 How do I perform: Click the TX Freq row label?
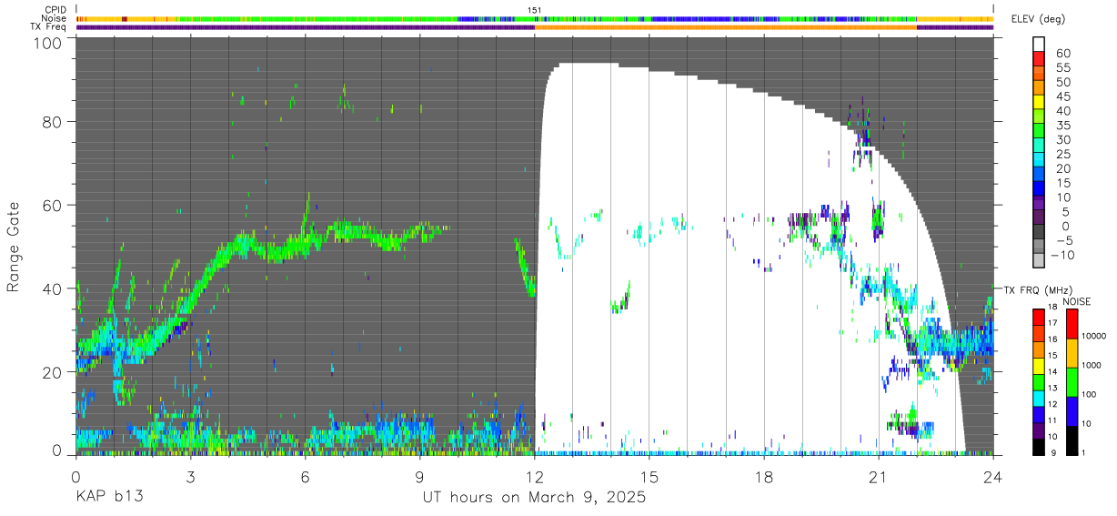49,26
